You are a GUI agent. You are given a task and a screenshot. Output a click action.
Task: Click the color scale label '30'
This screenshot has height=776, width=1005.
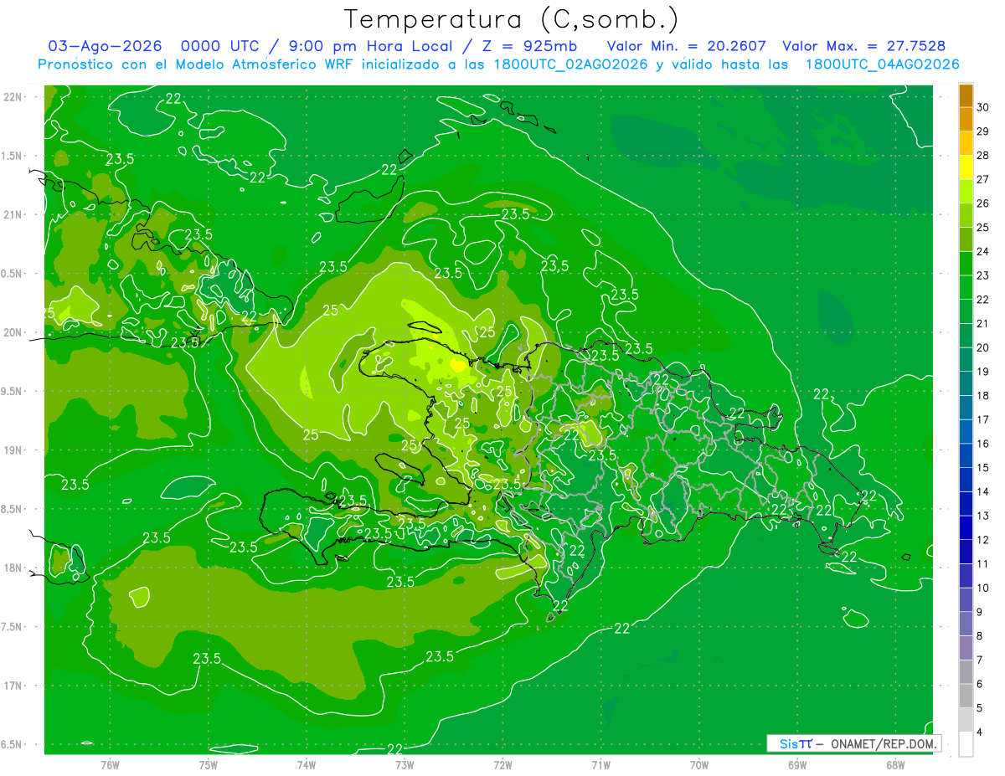(983, 107)
